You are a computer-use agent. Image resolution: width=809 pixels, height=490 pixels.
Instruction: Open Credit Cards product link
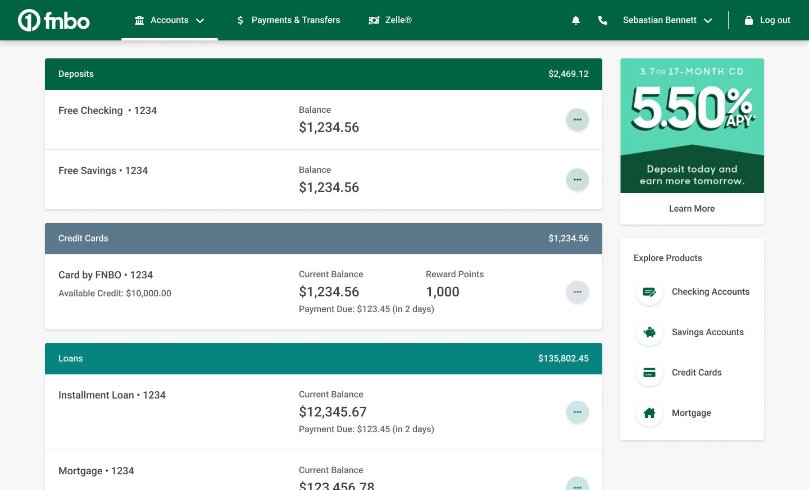697,373
